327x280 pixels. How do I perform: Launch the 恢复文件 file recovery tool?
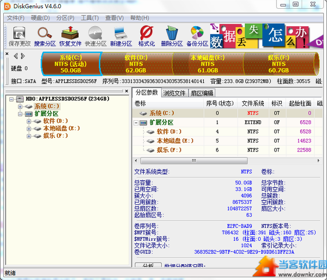tap(70, 36)
